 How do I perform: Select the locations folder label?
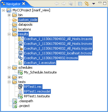25,29
